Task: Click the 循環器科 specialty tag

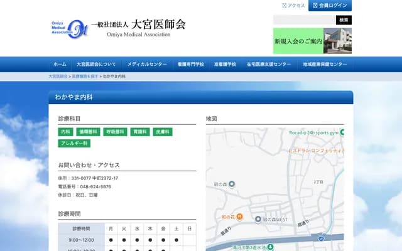Action: (88, 132)
